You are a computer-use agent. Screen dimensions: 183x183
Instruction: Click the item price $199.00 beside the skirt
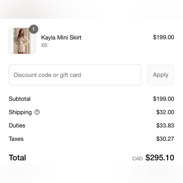[164, 37]
